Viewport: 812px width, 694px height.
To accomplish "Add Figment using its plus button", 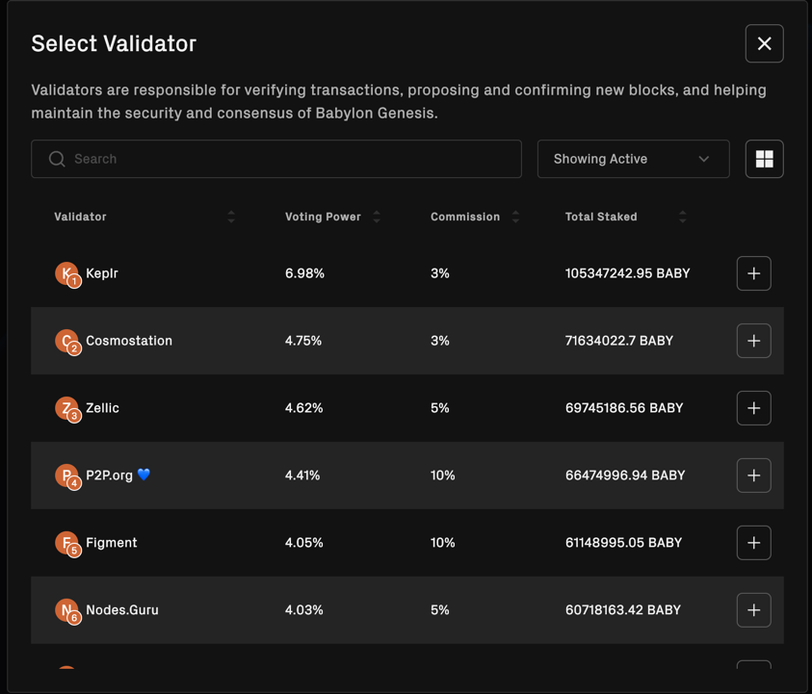I will click(x=753, y=542).
